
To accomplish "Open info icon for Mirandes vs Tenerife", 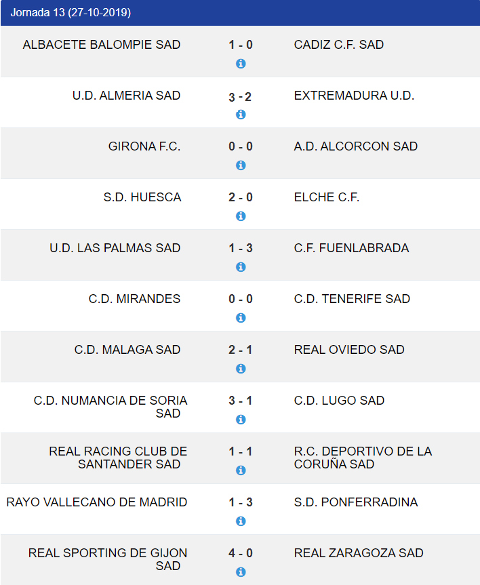I will click(240, 318).
